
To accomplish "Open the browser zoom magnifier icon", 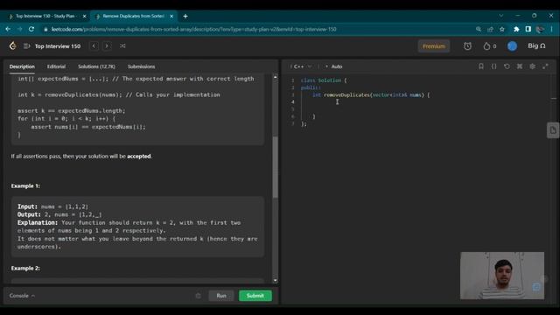I will [x=479, y=29].
